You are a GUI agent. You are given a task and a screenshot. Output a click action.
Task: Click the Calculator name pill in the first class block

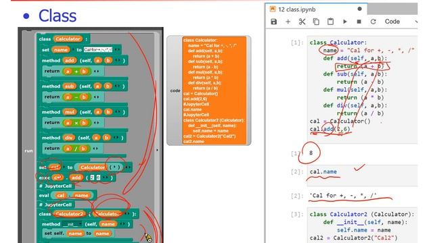pyautogui.click(x=68, y=39)
